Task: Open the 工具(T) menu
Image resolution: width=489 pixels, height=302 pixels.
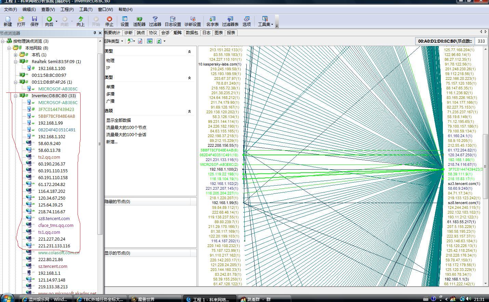Action: 85,10
